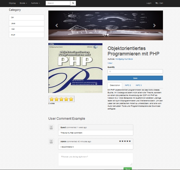The height and width of the screenshot is (170, 180).
Task: Click the carousel banner image
Action: (x=106, y=25)
